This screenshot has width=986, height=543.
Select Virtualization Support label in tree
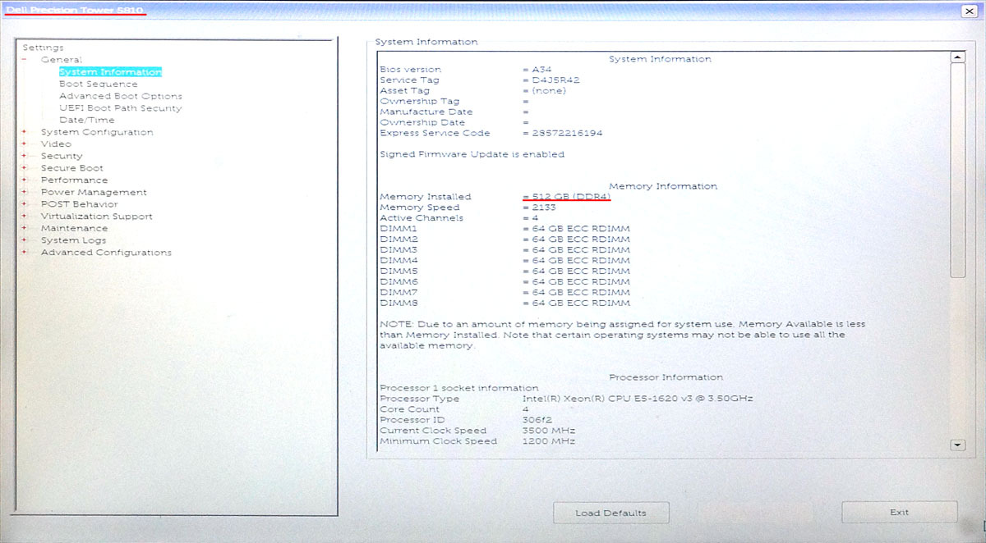pyautogui.click(x=97, y=217)
